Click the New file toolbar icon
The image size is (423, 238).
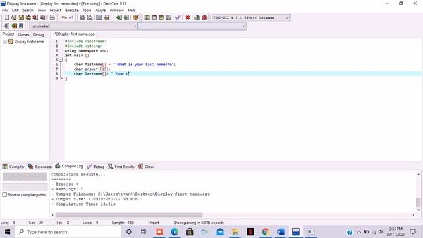click(x=7, y=18)
